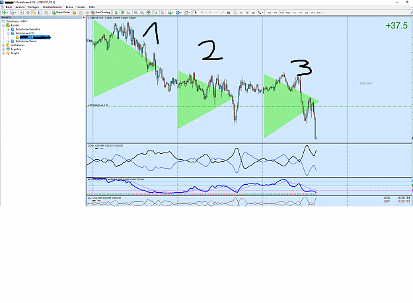Open the Indicators list dropdown
The height and width of the screenshot is (303, 413).
(x=170, y=13)
